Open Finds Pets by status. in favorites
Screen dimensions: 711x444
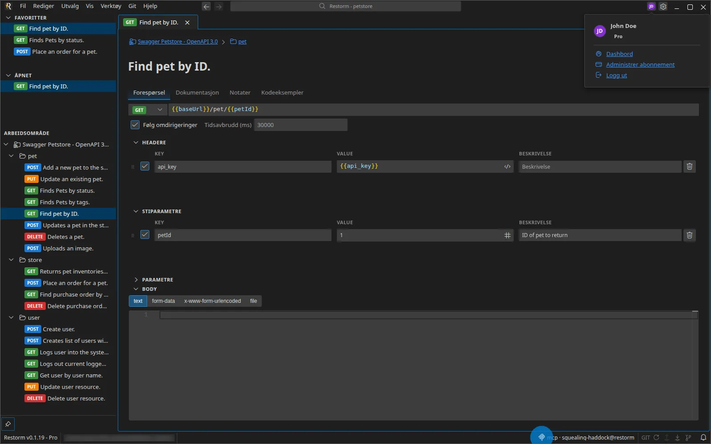click(58, 40)
